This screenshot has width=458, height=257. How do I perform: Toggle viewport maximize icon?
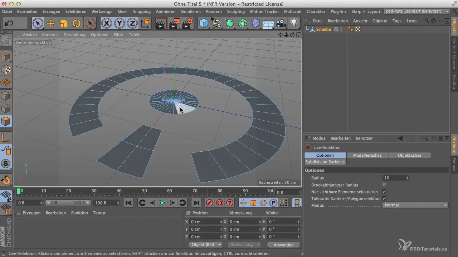(x=299, y=35)
